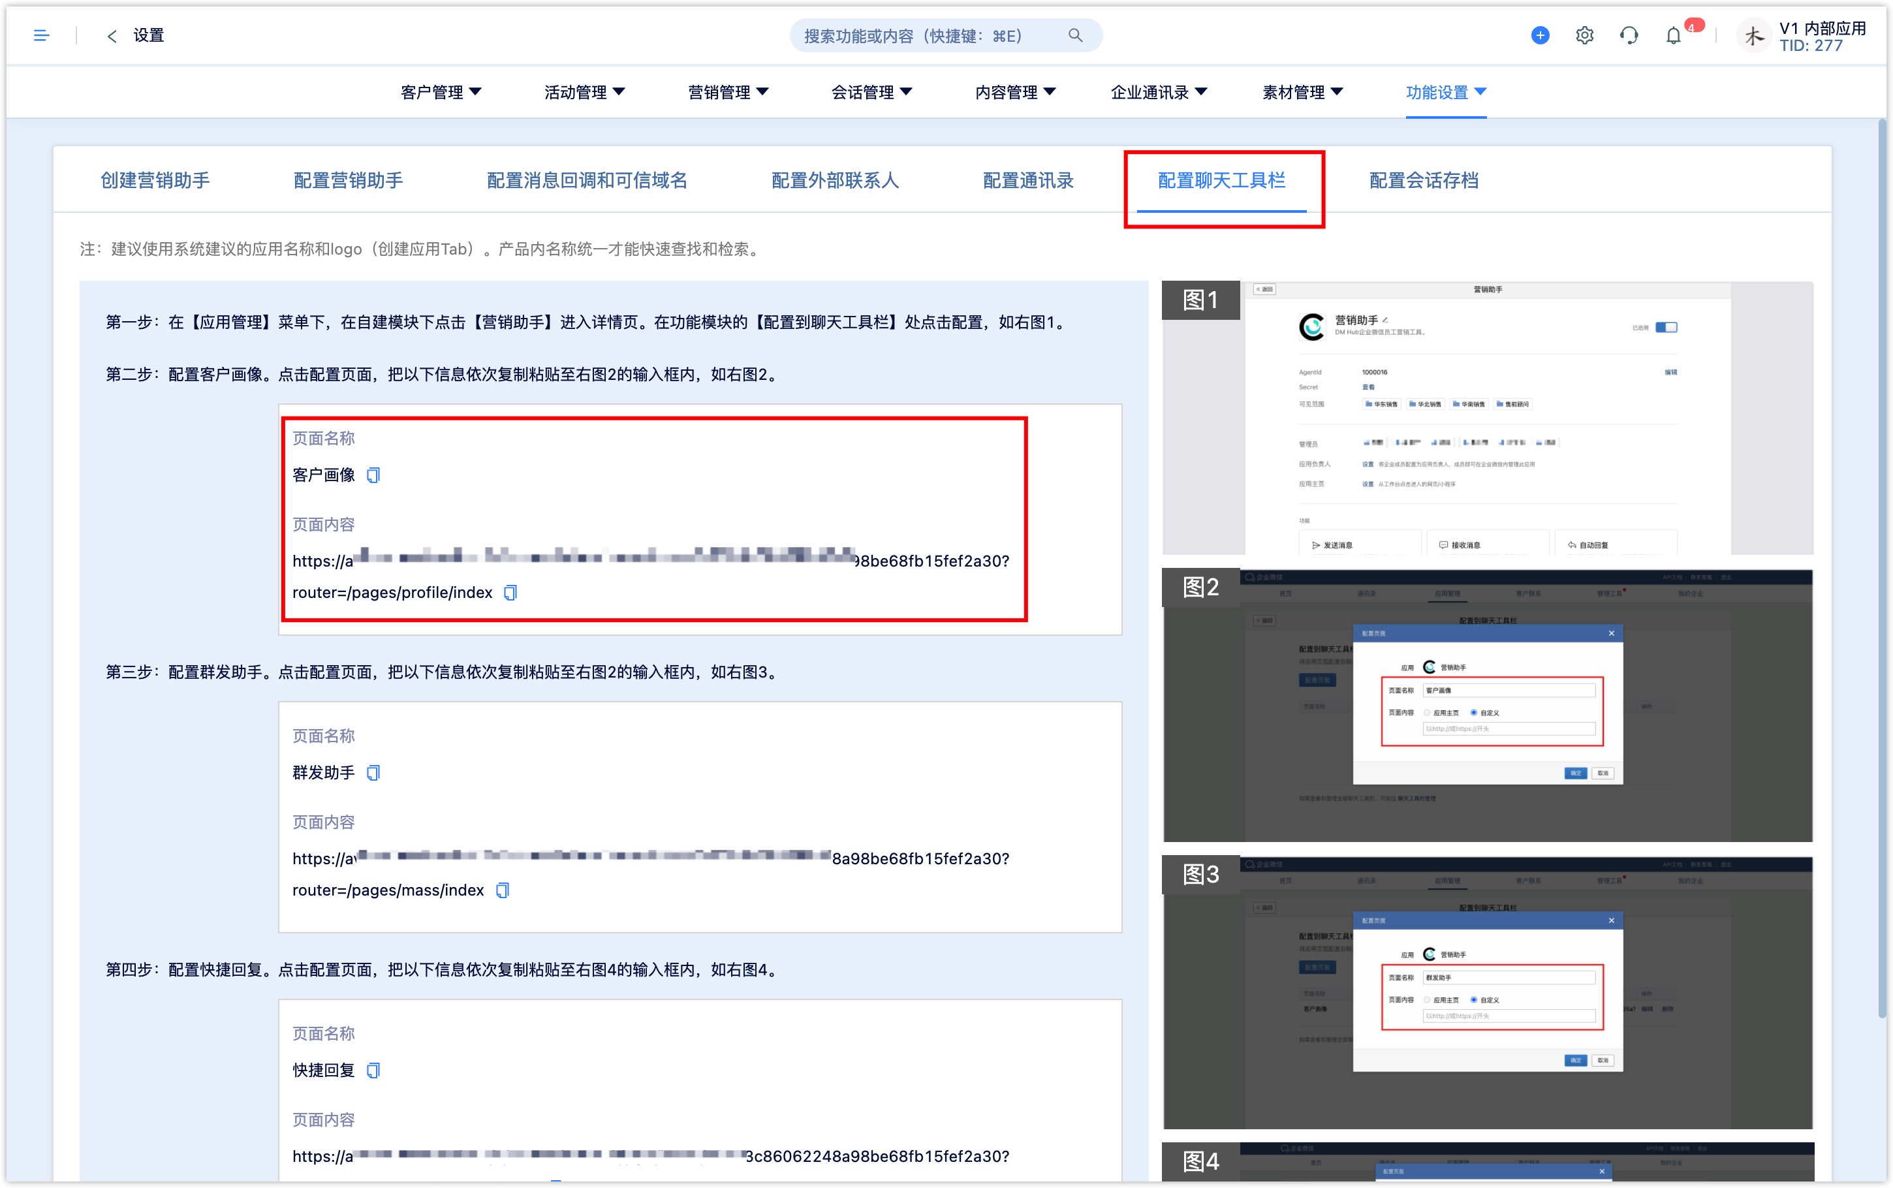1893x1188 pixels.
Task: Expand 功能设置 dropdown menu
Action: coord(1446,93)
